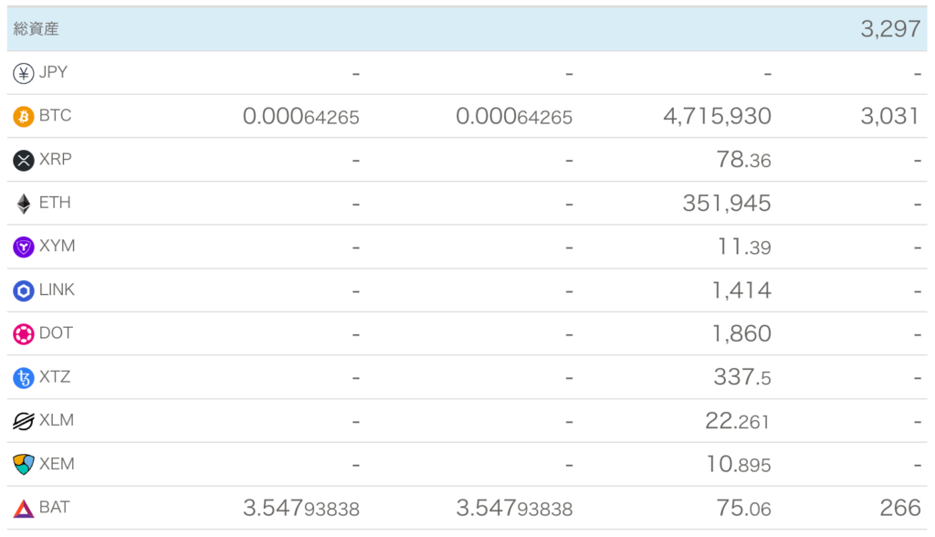Viewport: 935px width, 537px height.
Task: Click the BTC valuation 3,031
Action: click(889, 116)
